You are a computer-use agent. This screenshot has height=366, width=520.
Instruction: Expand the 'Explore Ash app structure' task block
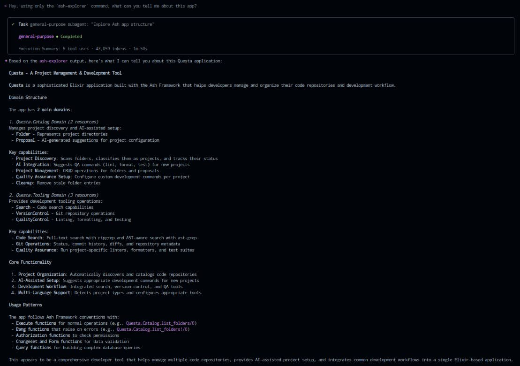[92, 24]
